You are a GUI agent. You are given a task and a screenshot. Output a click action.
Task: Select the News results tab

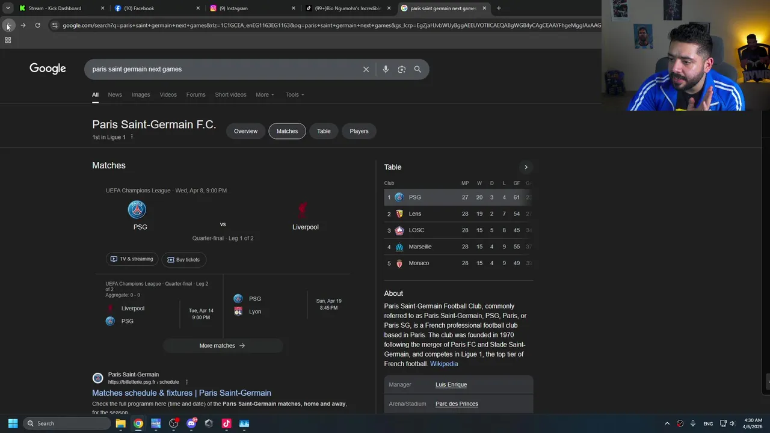coord(115,94)
